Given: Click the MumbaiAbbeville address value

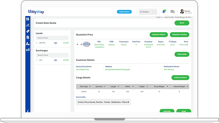Looking at the screenshot, I should (117, 70).
